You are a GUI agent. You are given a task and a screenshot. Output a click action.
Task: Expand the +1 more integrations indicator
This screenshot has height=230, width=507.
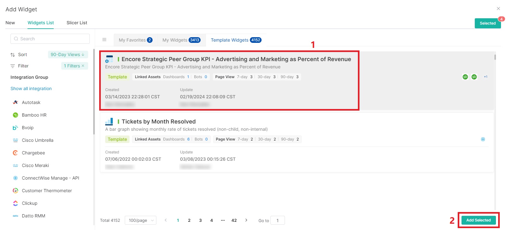point(486,77)
